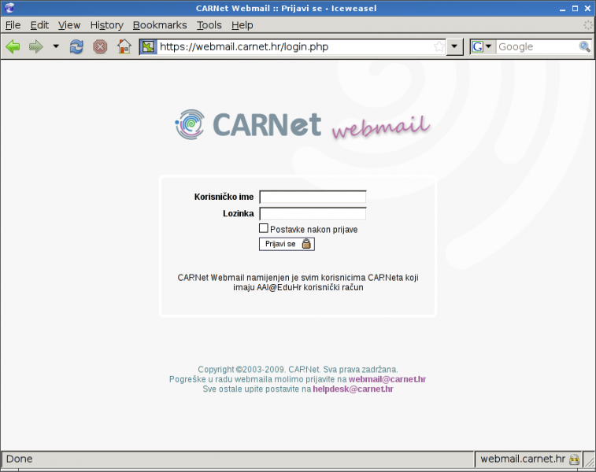Reload the current page
The height and width of the screenshot is (472, 596).
(x=76, y=46)
